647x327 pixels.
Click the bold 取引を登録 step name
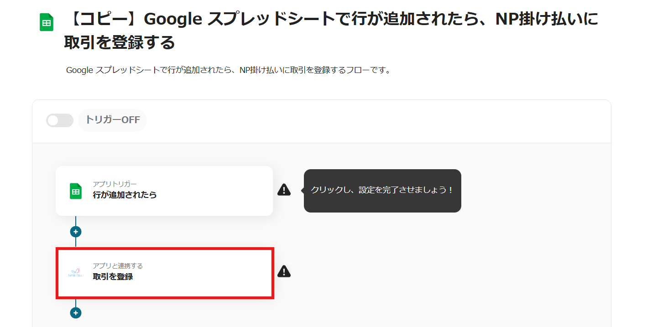tap(113, 276)
